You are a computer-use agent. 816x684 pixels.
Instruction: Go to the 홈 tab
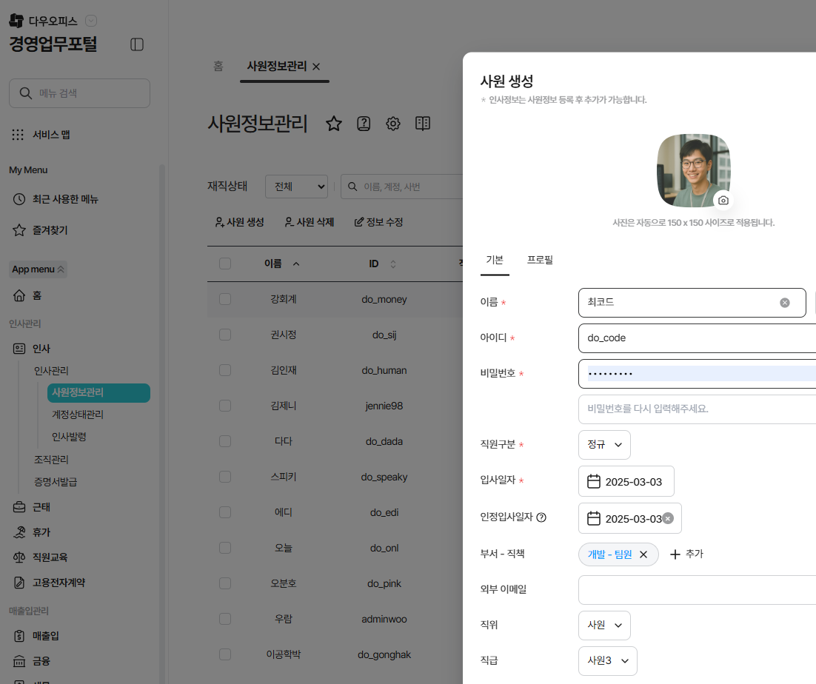tap(218, 66)
